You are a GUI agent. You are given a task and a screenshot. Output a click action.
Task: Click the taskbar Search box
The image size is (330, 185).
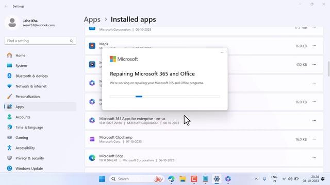click(137, 179)
